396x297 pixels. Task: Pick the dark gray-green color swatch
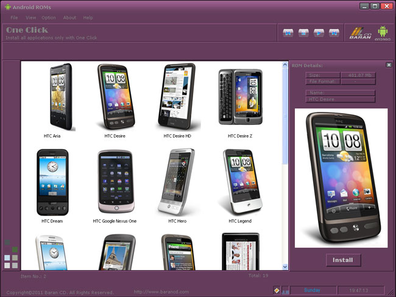coord(7,242)
